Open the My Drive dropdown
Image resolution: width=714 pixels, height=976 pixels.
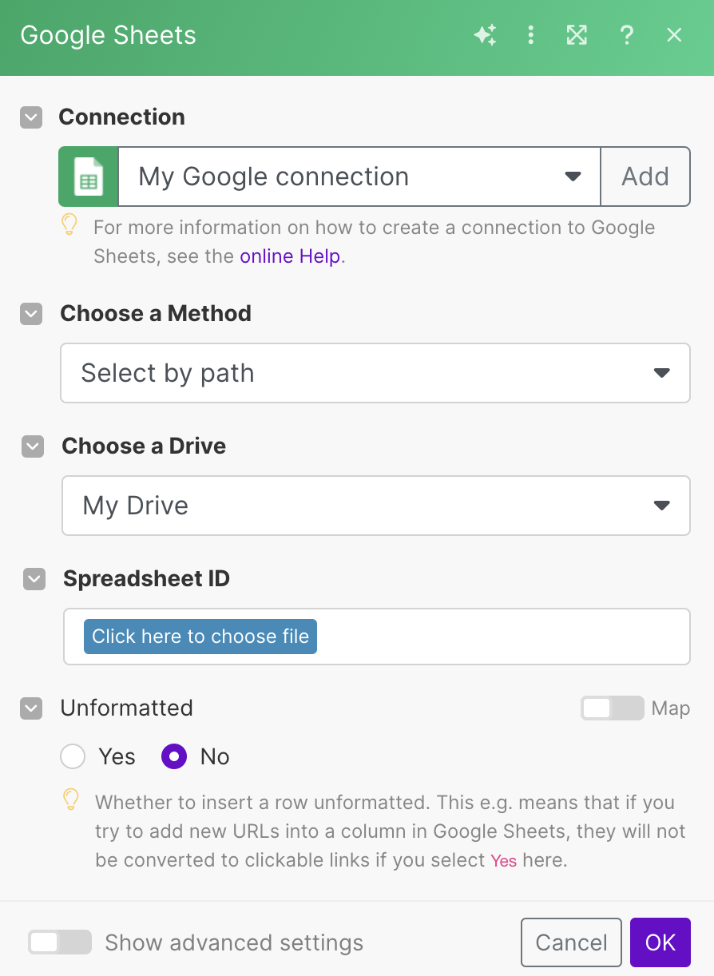[376, 506]
